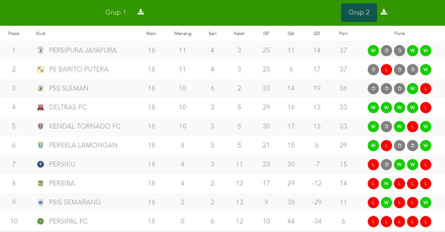The height and width of the screenshot is (232, 445).
Task: Open the PSS Sleman club badge
Action: coord(41,88)
